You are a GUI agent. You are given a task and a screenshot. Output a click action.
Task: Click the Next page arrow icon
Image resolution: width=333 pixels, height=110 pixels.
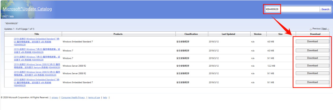328,29
